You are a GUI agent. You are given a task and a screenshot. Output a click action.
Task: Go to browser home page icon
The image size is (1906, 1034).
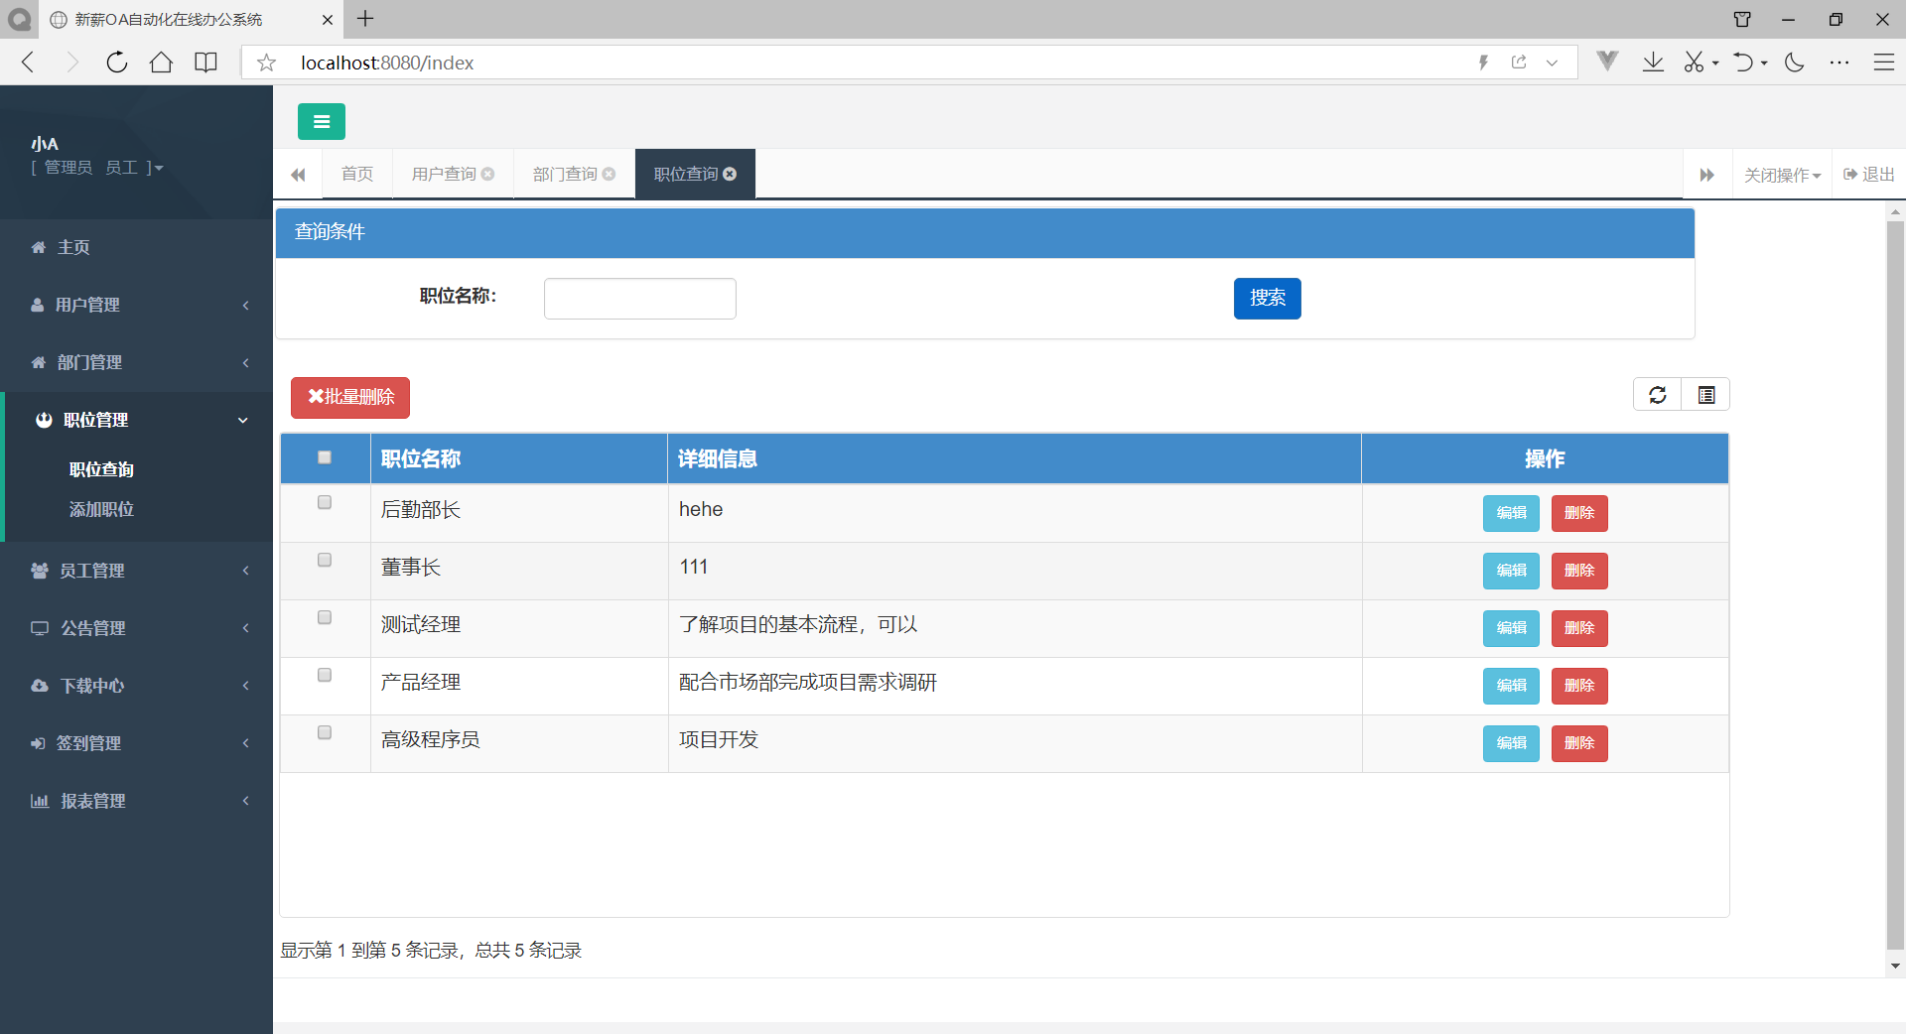tap(161, 63)
